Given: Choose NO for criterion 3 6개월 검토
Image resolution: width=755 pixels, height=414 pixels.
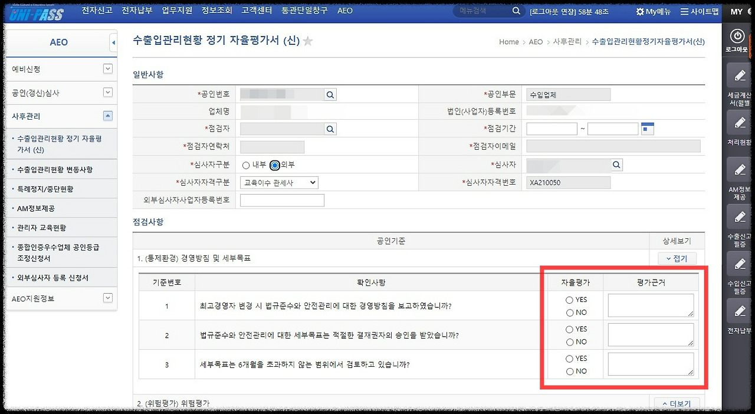Looking at the screenshot, I should click(x=569, y=372).
